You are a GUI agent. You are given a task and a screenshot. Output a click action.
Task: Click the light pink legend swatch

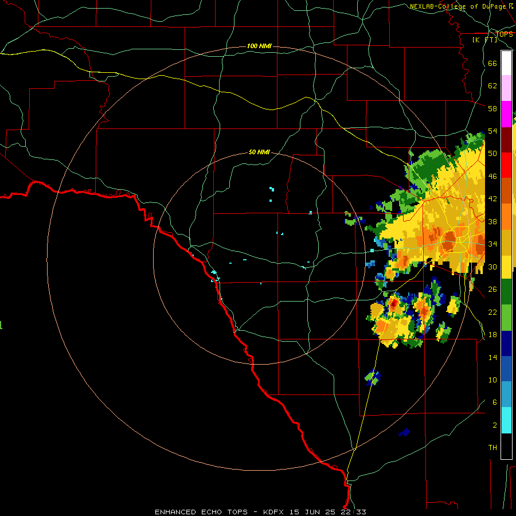(506, 88)
